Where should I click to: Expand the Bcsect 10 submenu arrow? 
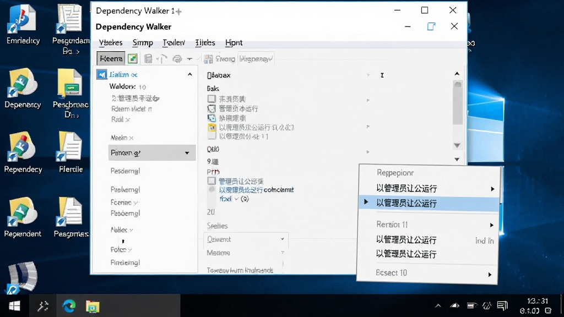click(490, 275)
